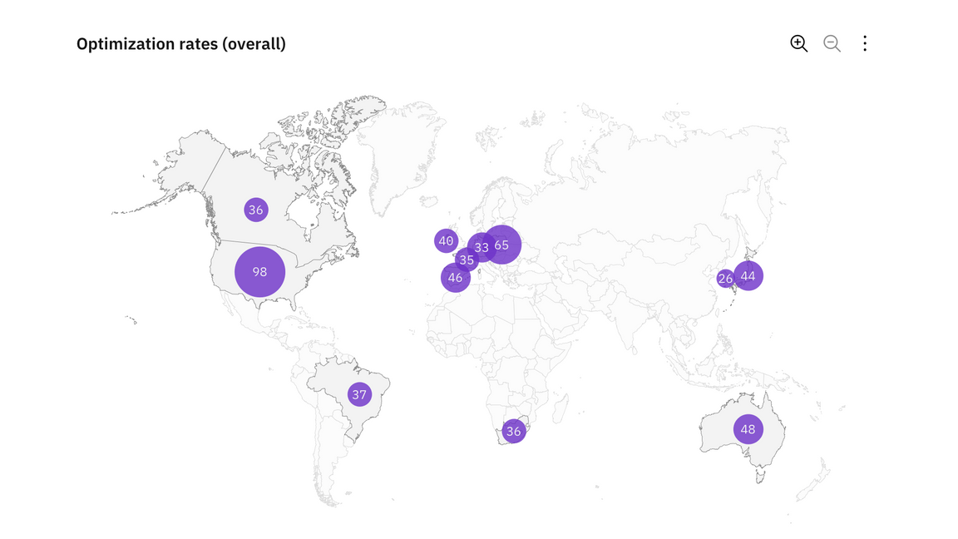Click the zoom in magnifier icon
Screen dimensions: 958x539
[798, 44]
